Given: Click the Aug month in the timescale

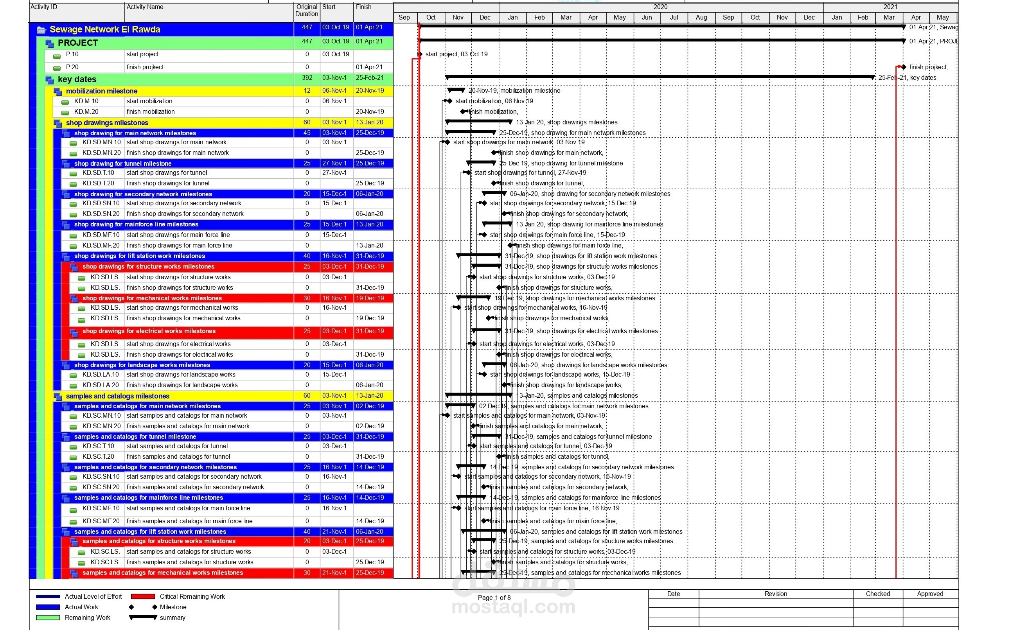Looking at the screenshot, I should pos(701,18).
